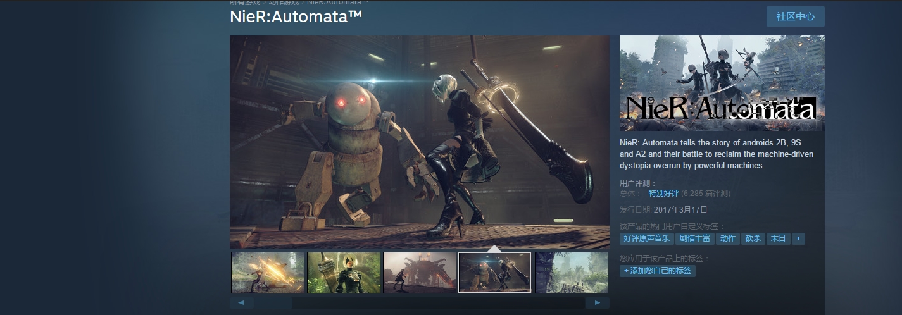902x315 pixels.
Task: Select the golden sword slash thumbnail
Action: pyautogui.click(x=268, y=273)
